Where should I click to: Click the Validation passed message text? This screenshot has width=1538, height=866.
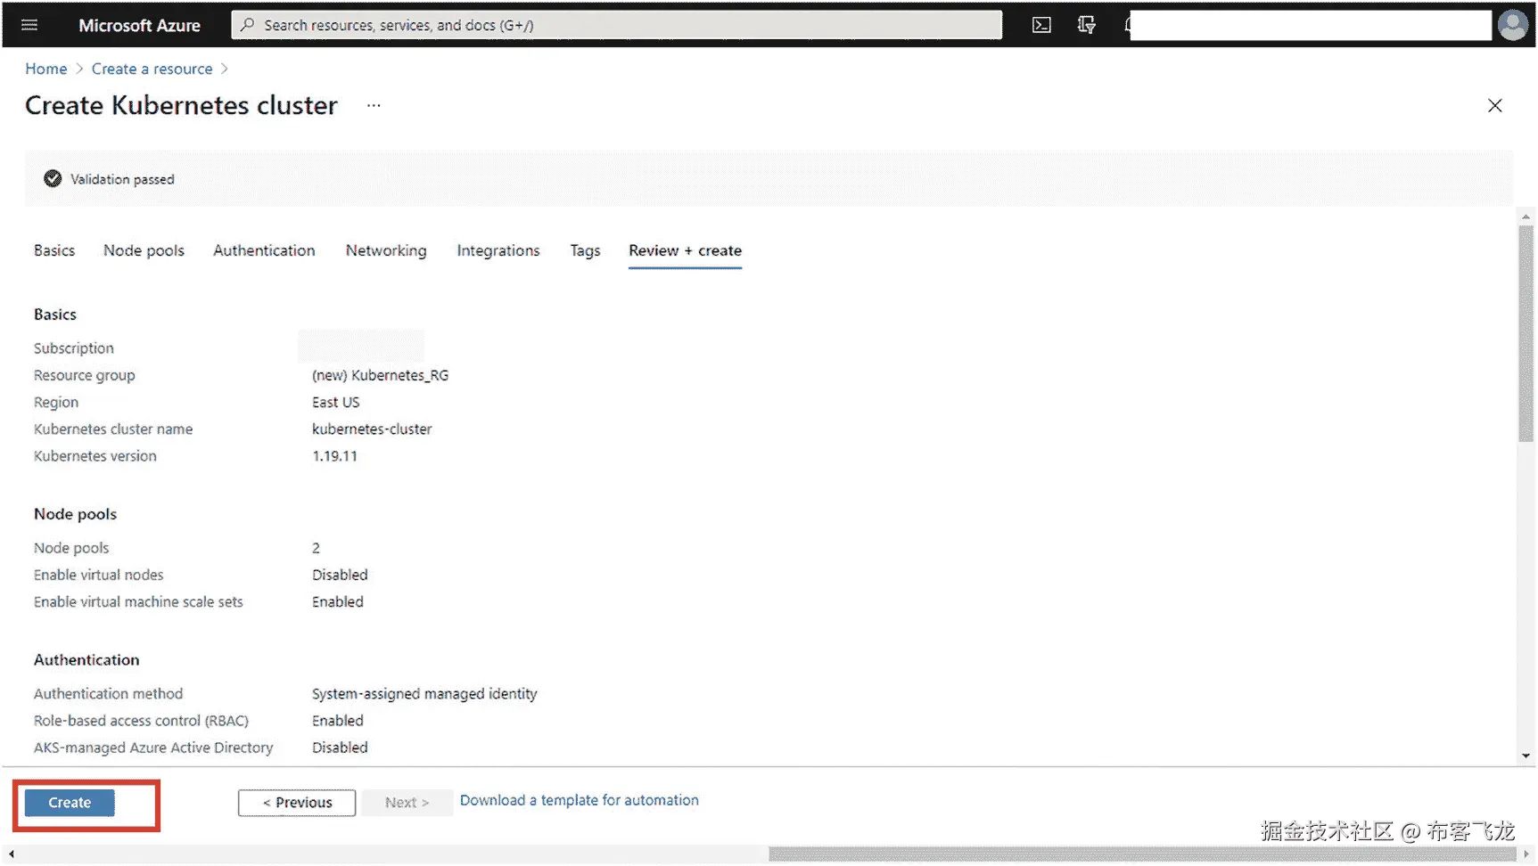(122, 179)
